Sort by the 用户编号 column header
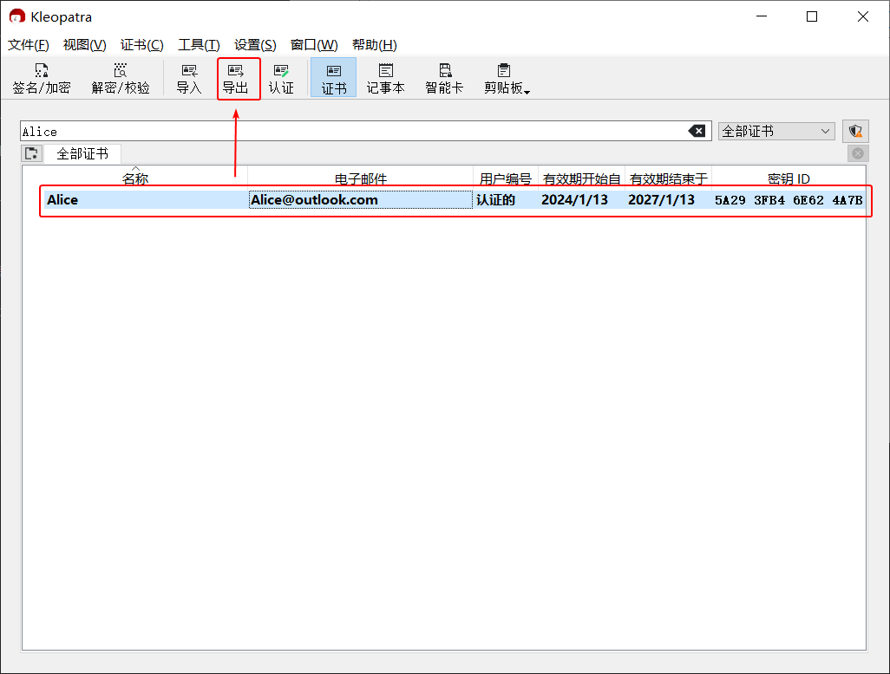890x674 pixels. coord(505,178)
